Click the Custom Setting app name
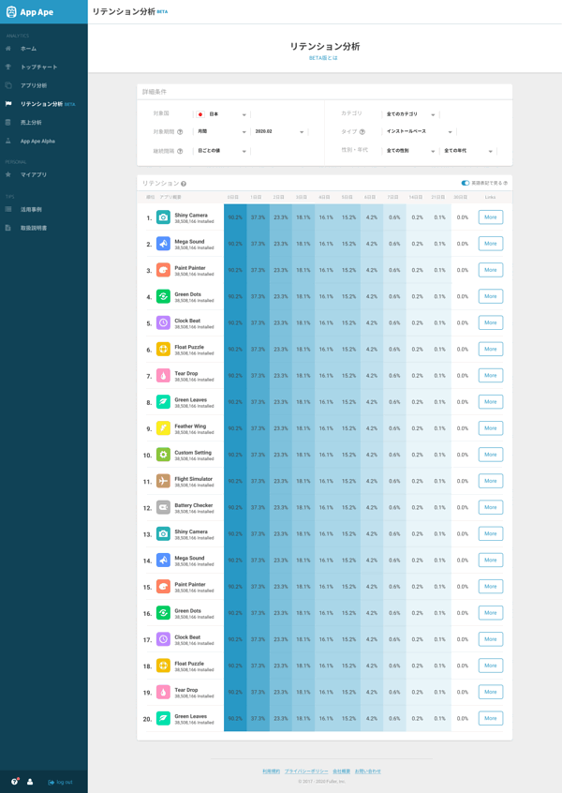This screenshot has height=793, width=562. coord(193,453)
